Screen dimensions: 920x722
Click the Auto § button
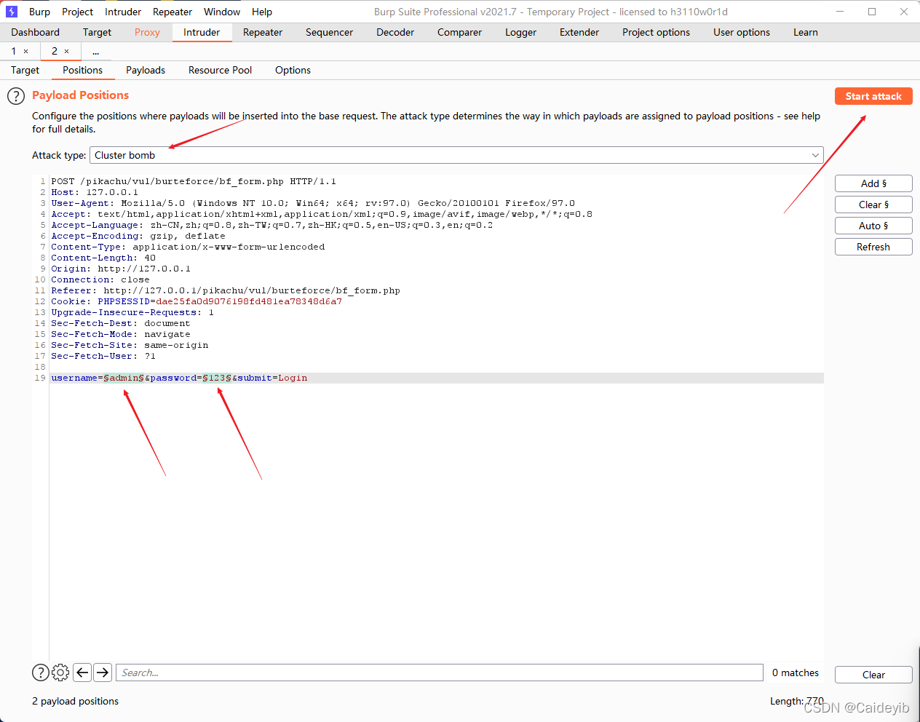[x=873, y=226]
